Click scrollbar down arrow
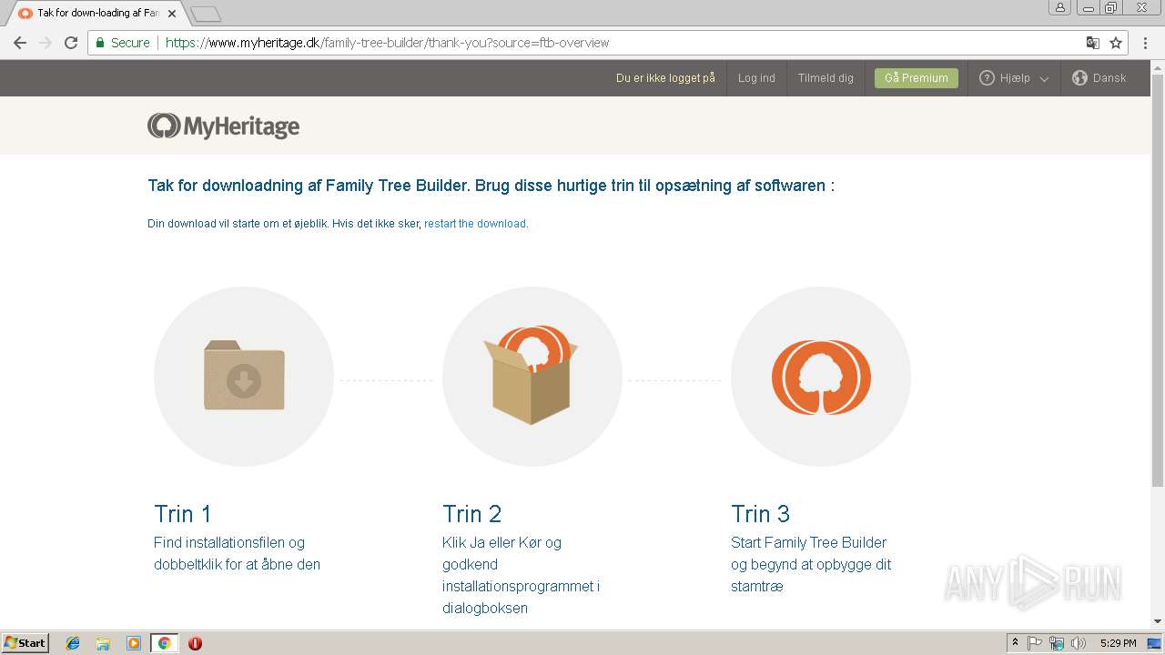The image size is (1165, 655). pyautogui.click(x=1158, y=621)
